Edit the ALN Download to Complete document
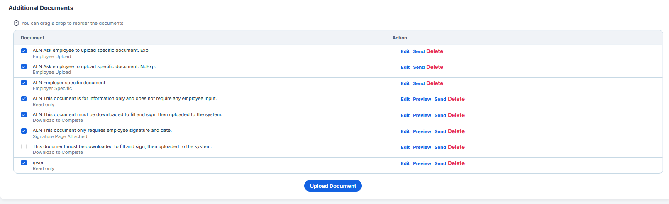 click(405, 116)
